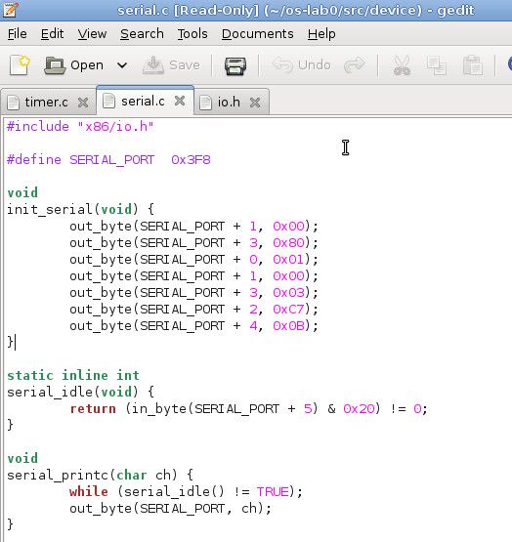This screenshot has width=512, height=542.
Task: Click the gedit application icon in title bar
Action: (11, 10)
